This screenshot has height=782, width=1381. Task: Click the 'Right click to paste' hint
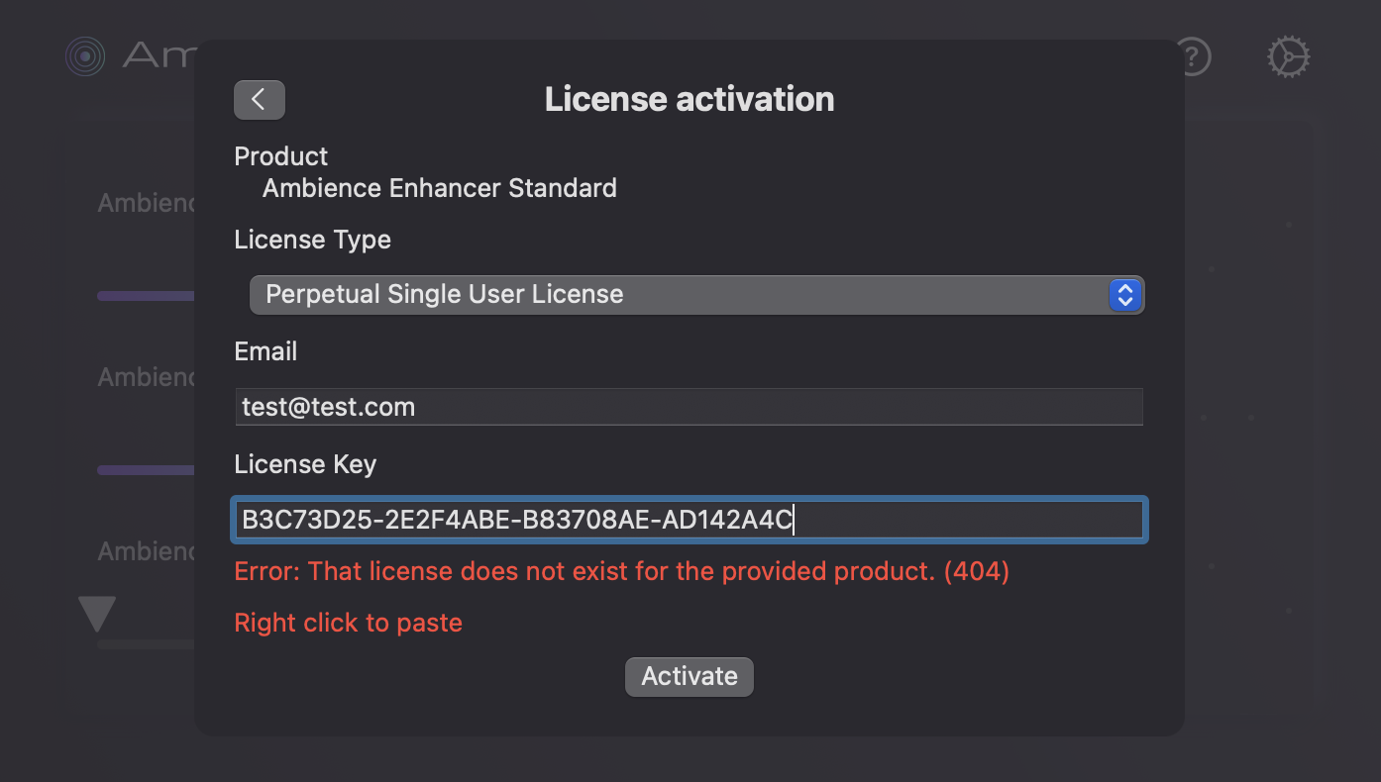tap(348, 622)
